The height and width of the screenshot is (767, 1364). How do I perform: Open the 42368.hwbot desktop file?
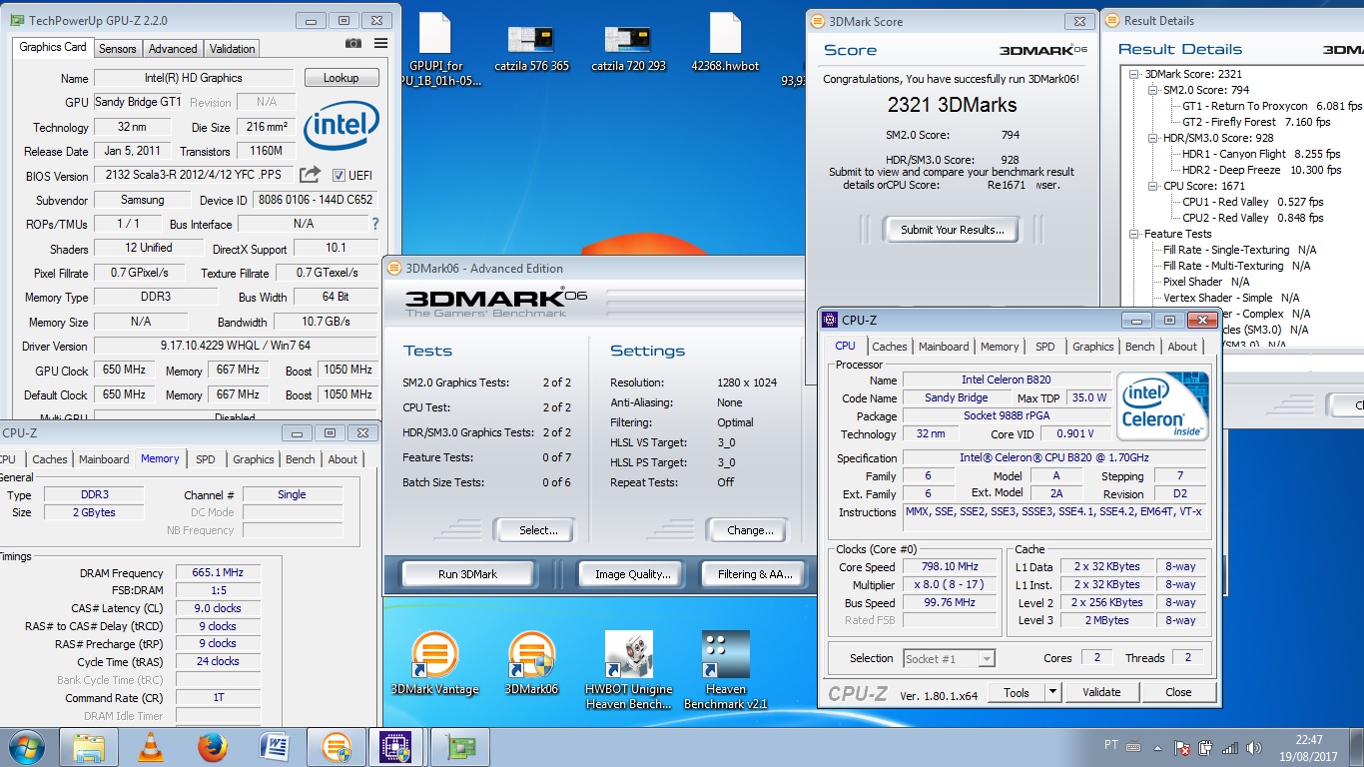coord(725,42)
